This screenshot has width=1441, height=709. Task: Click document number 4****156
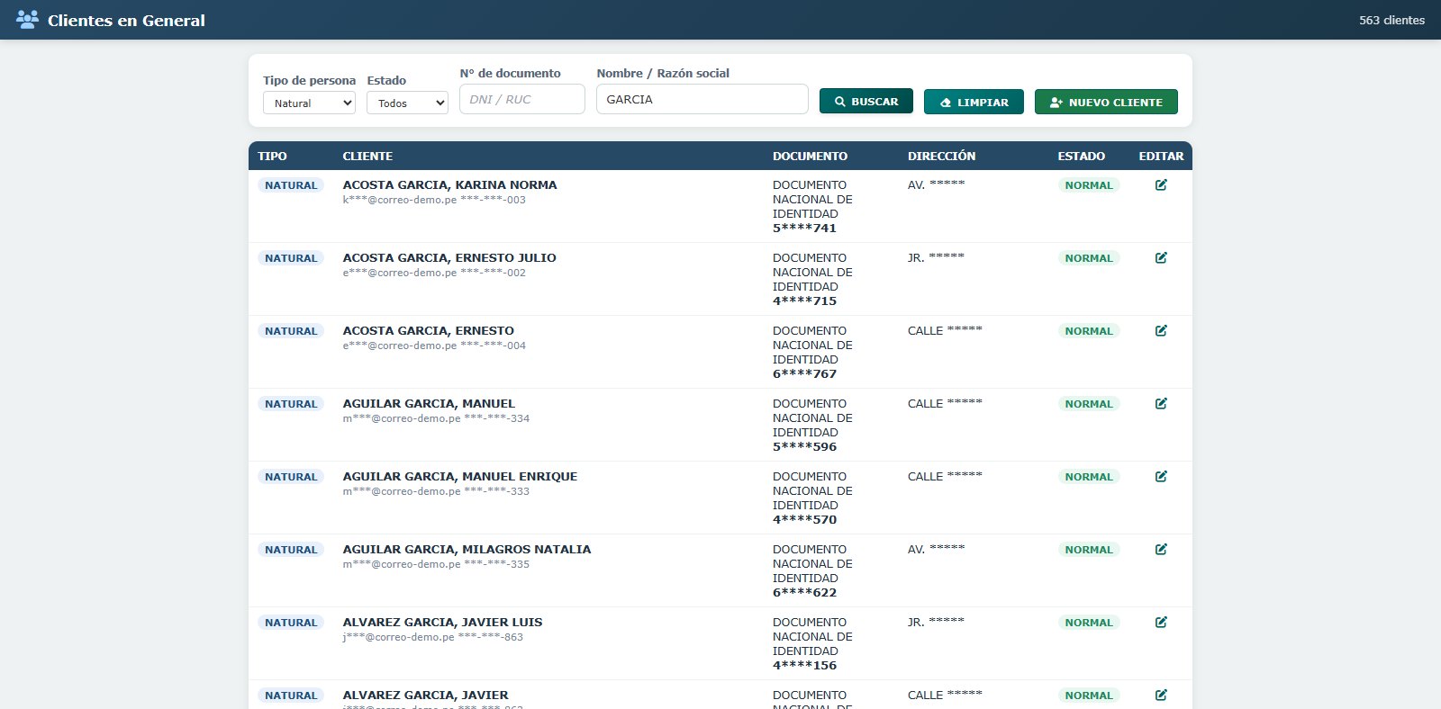point(804,665)
